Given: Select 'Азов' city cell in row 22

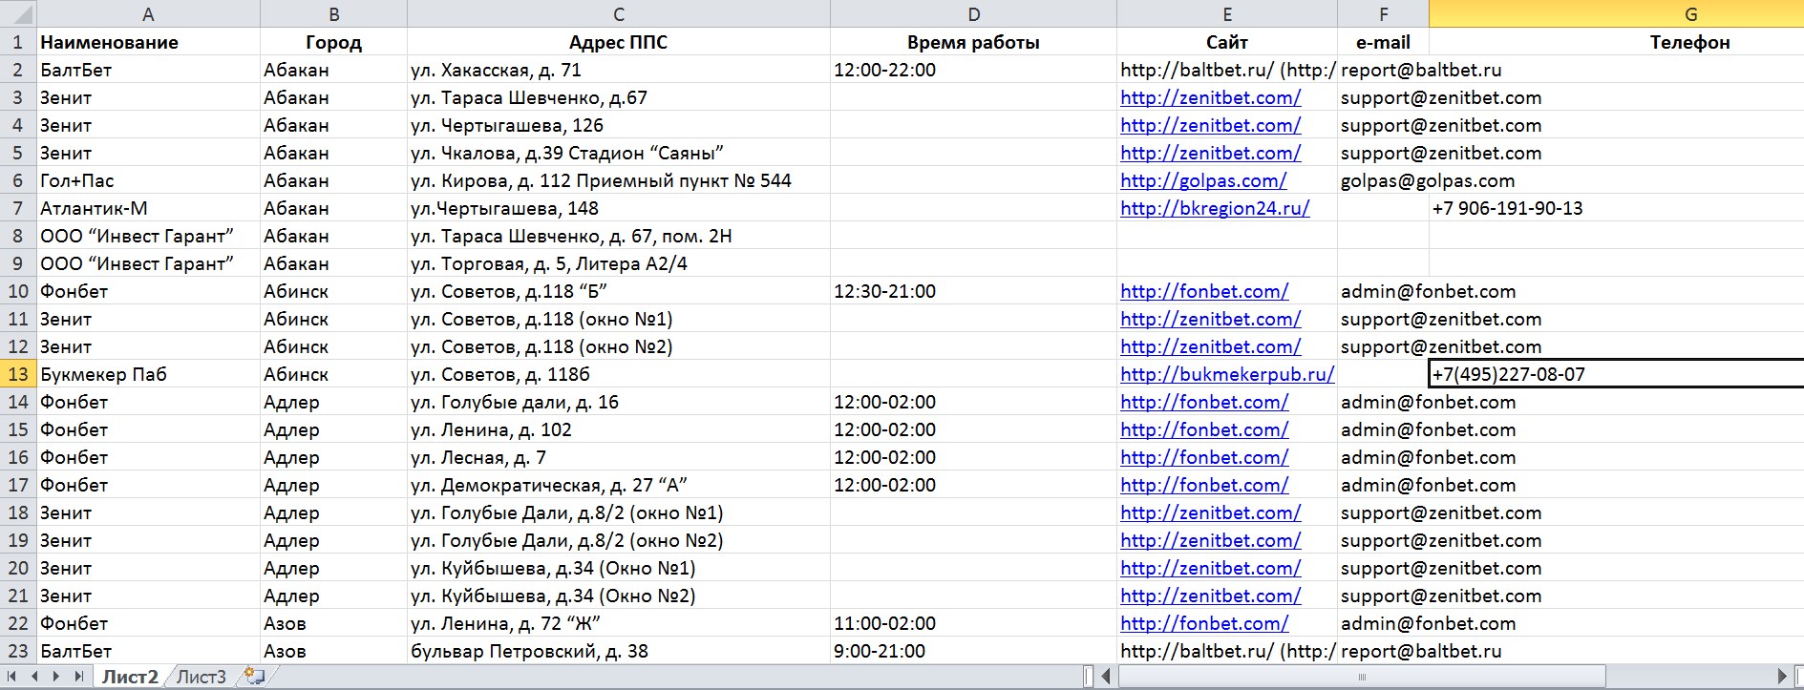Looking at the screenshot, I should (333, 623).
